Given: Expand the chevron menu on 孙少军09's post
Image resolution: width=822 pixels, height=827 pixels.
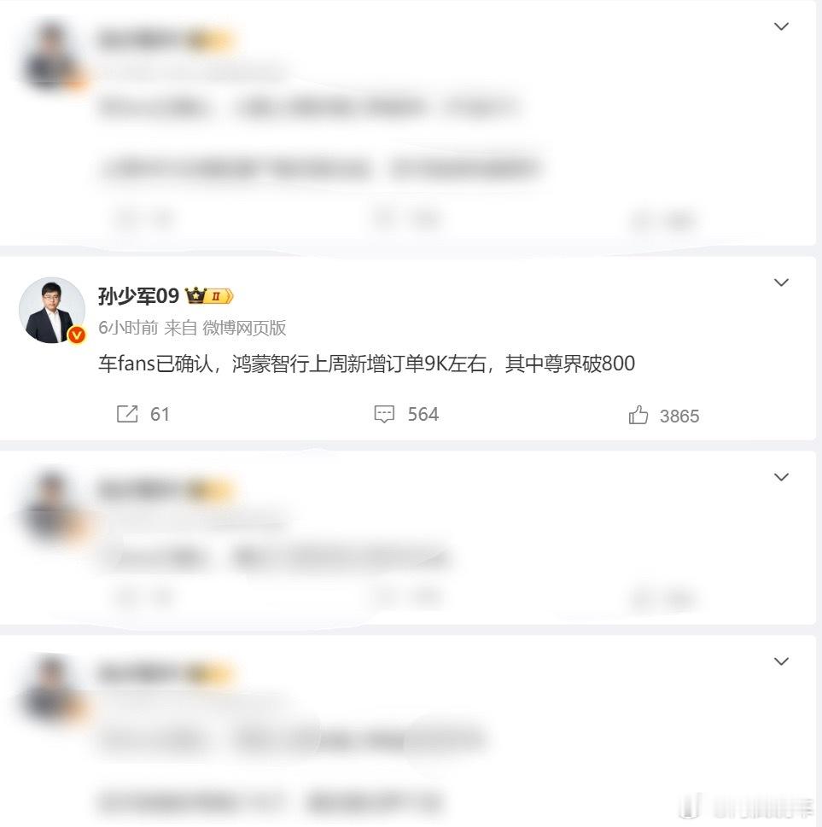Looking at the screenshot, I should pyautogui.click(x=781, y=282).
